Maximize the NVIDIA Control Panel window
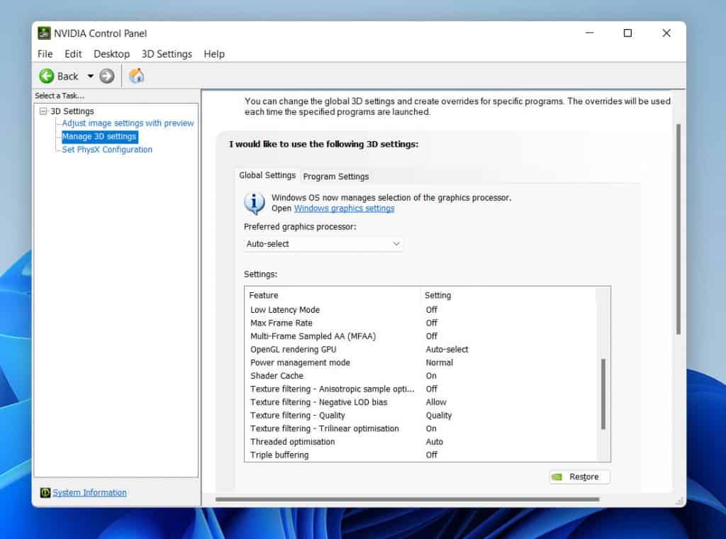726x539 pixels. (x=627, y=33)
